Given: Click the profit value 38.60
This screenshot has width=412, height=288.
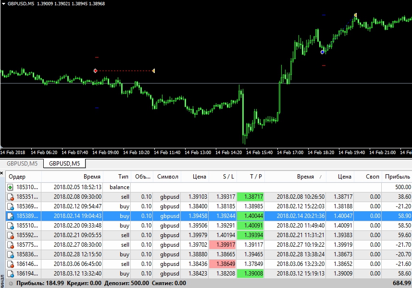Looking at the screenshot, I should pyautogui.click(x=404, y=197).
